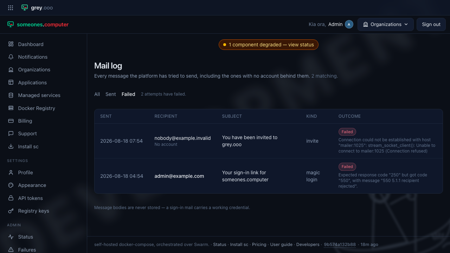Click the SENT column header
Screen dimensions: 450x253
click(x=106, y=116)
